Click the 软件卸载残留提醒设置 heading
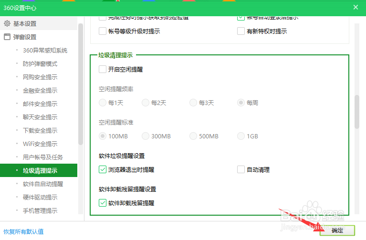 pyautogui.click(x=127, y=189)
